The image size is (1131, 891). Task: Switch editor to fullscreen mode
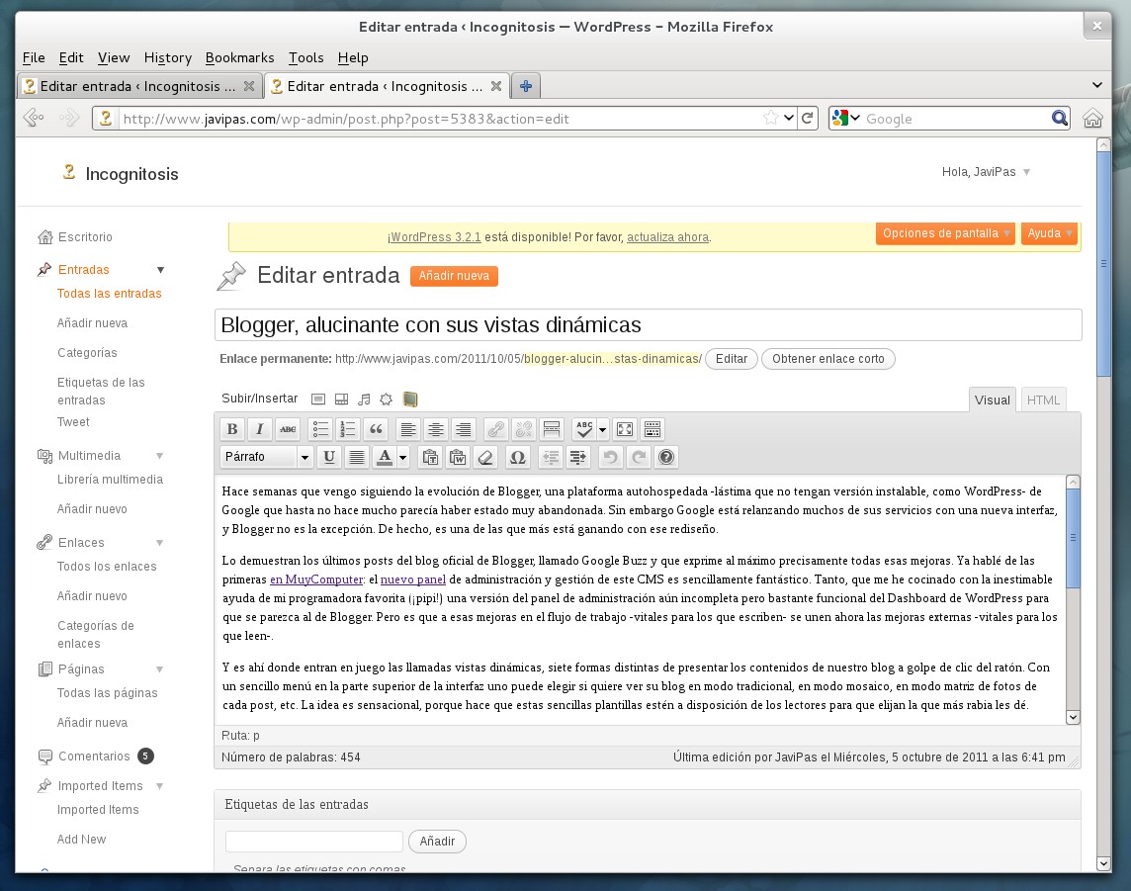pyautogui.click(x=625, y=429)
